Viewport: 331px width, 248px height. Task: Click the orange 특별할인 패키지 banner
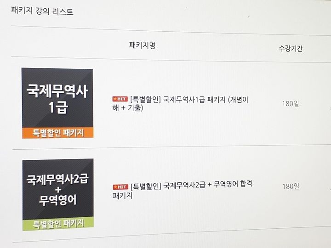(58, 133)
